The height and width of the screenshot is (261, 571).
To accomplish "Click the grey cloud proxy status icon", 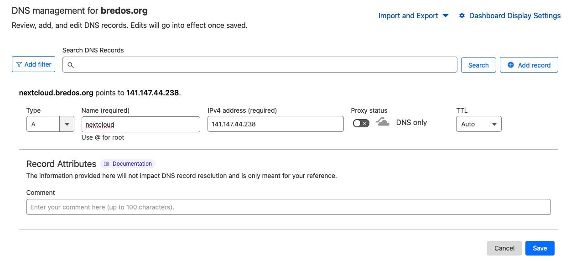I will [383, 122].
